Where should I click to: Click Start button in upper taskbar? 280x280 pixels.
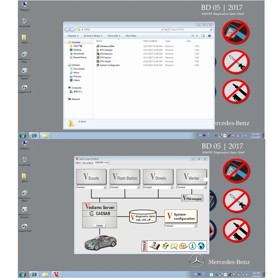click(23, 136)
